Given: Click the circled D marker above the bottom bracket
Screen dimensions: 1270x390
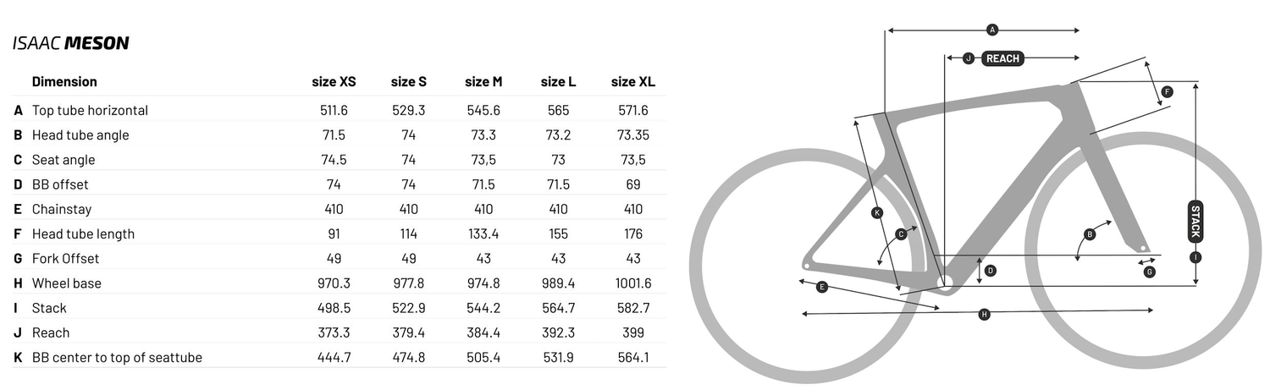Looking at the screenshot, I should tap(991, 271).
